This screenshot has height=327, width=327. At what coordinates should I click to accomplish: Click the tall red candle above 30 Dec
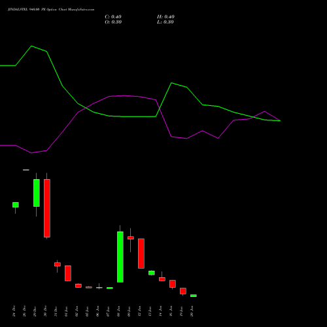click(47, 208)
